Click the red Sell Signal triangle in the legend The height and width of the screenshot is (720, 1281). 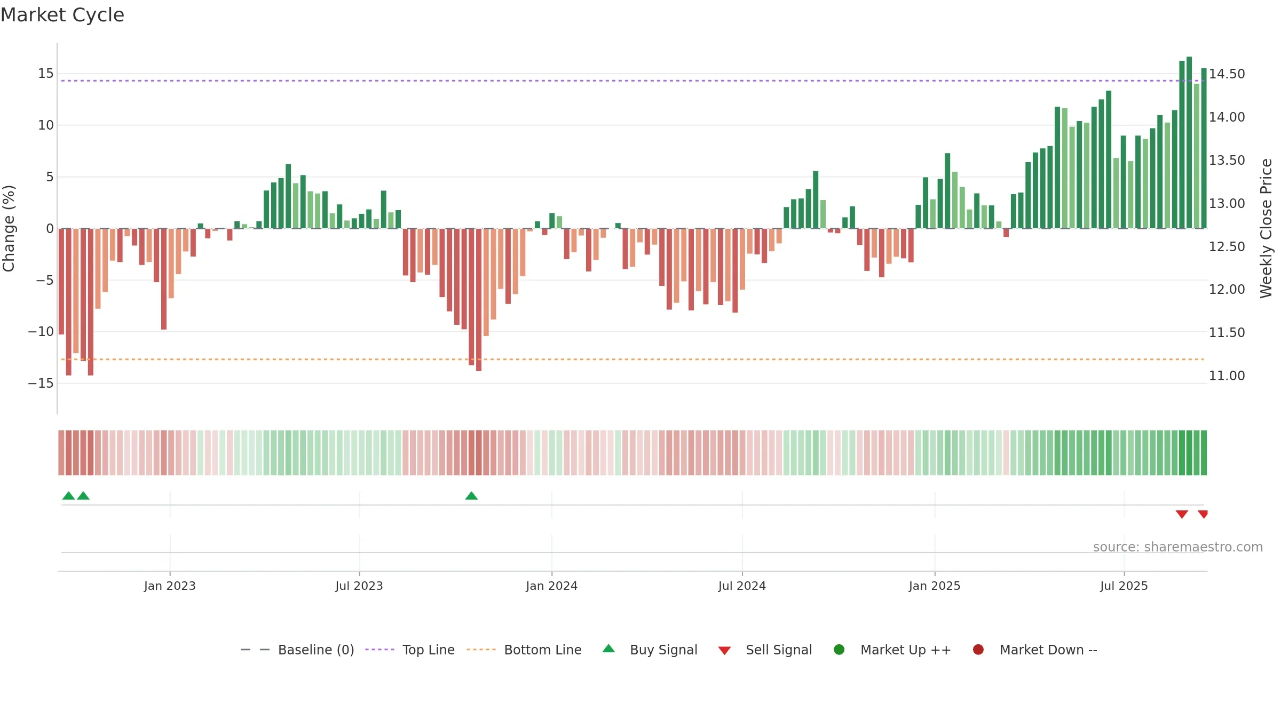pos(724,651)
